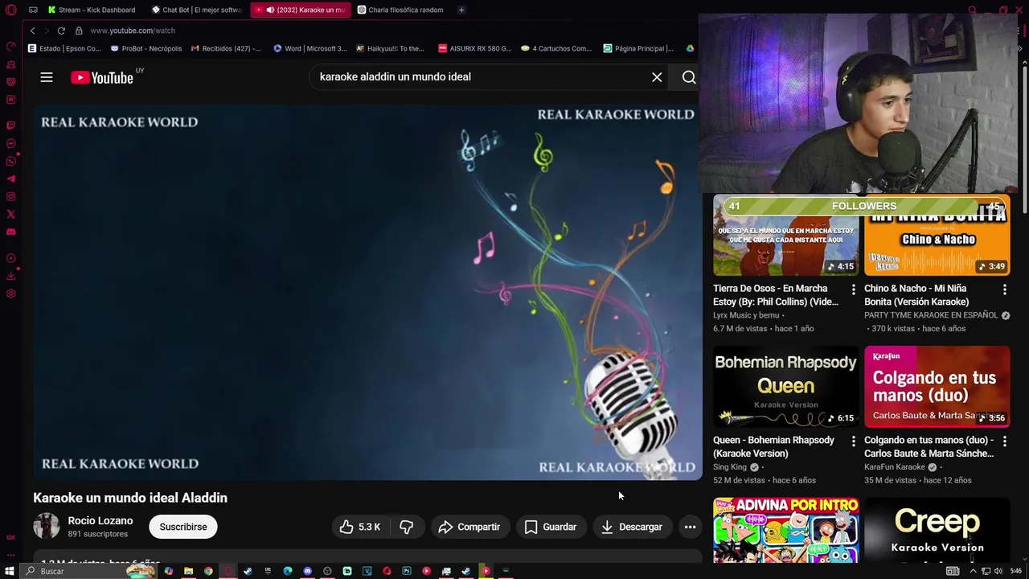This screenshot has height=579, width=1029.
Task: Open Creep Karaoke Version thumbnail
Action: point(937,530)
